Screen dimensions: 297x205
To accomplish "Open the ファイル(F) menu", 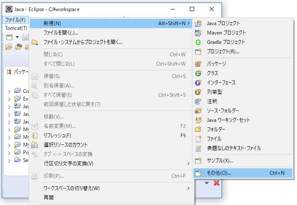I will [x=15, y=20].
